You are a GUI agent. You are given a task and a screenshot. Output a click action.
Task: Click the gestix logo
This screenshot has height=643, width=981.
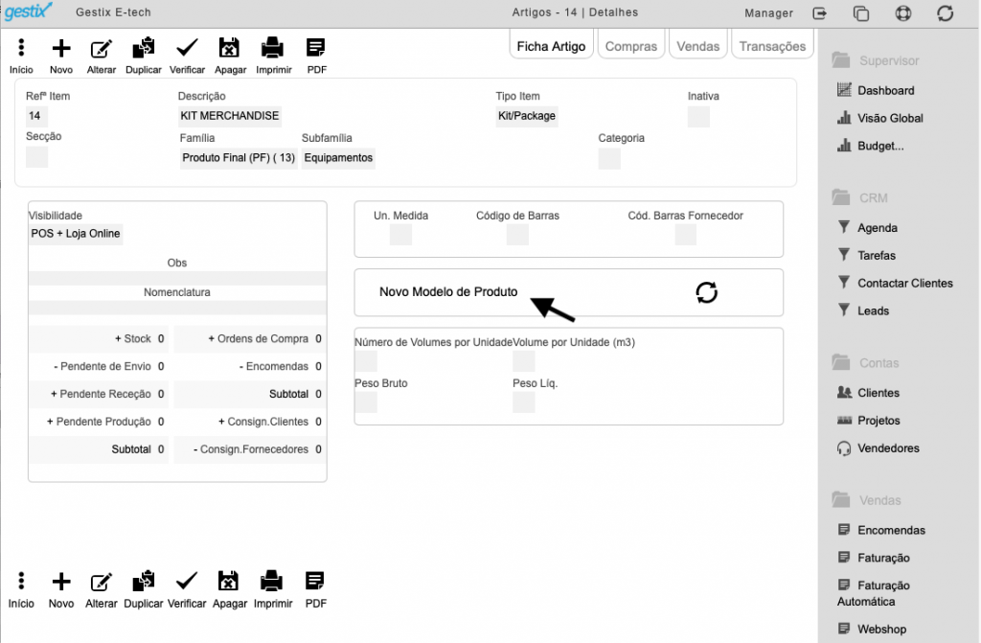tap(28, 11)
